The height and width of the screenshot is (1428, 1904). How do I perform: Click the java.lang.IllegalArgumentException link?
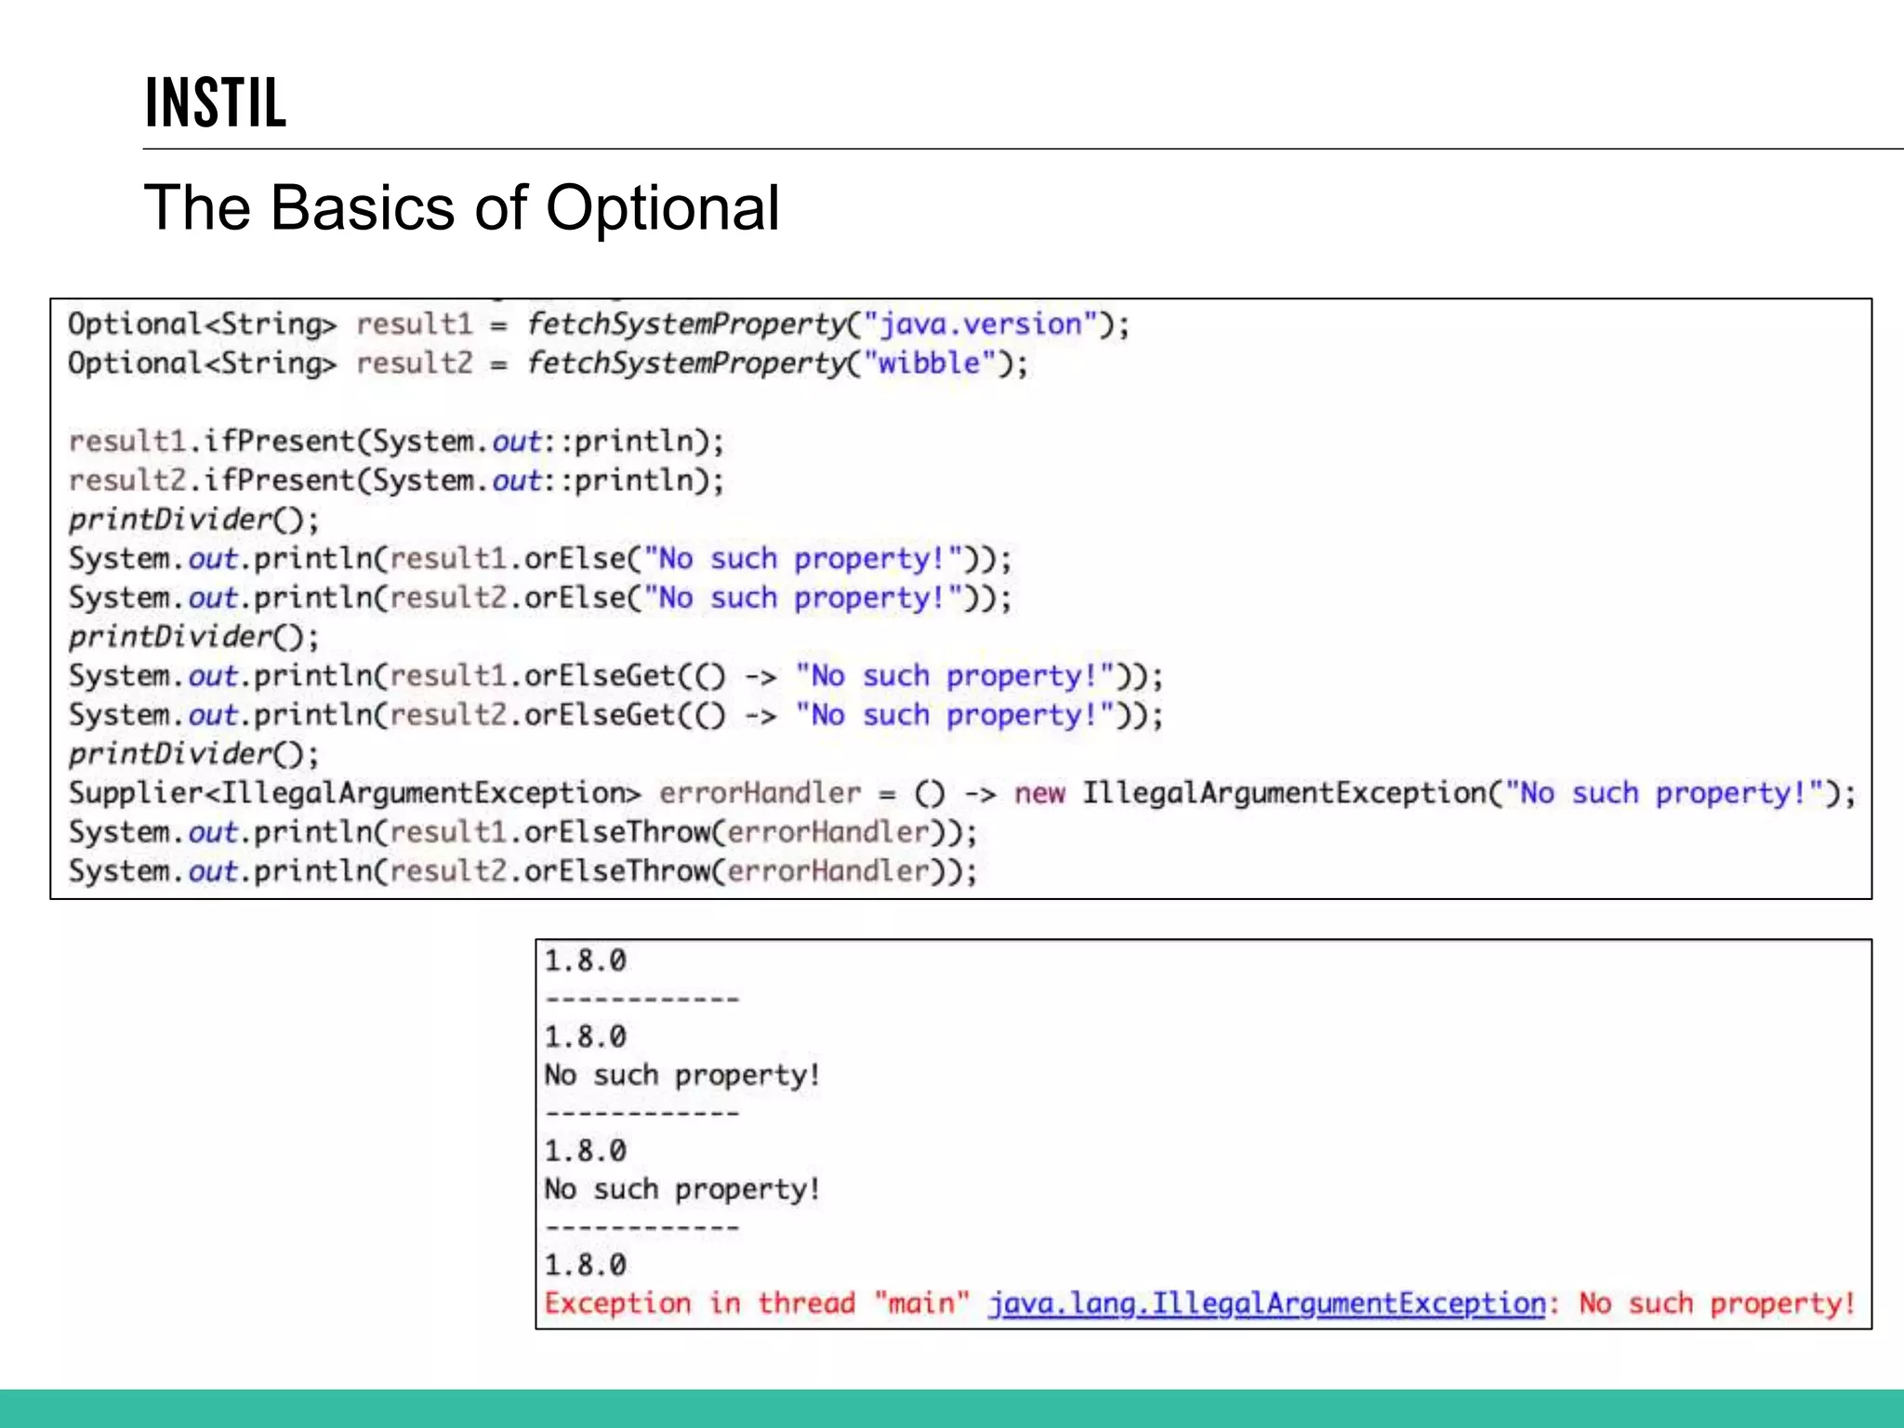(x=1266, y=1304)
